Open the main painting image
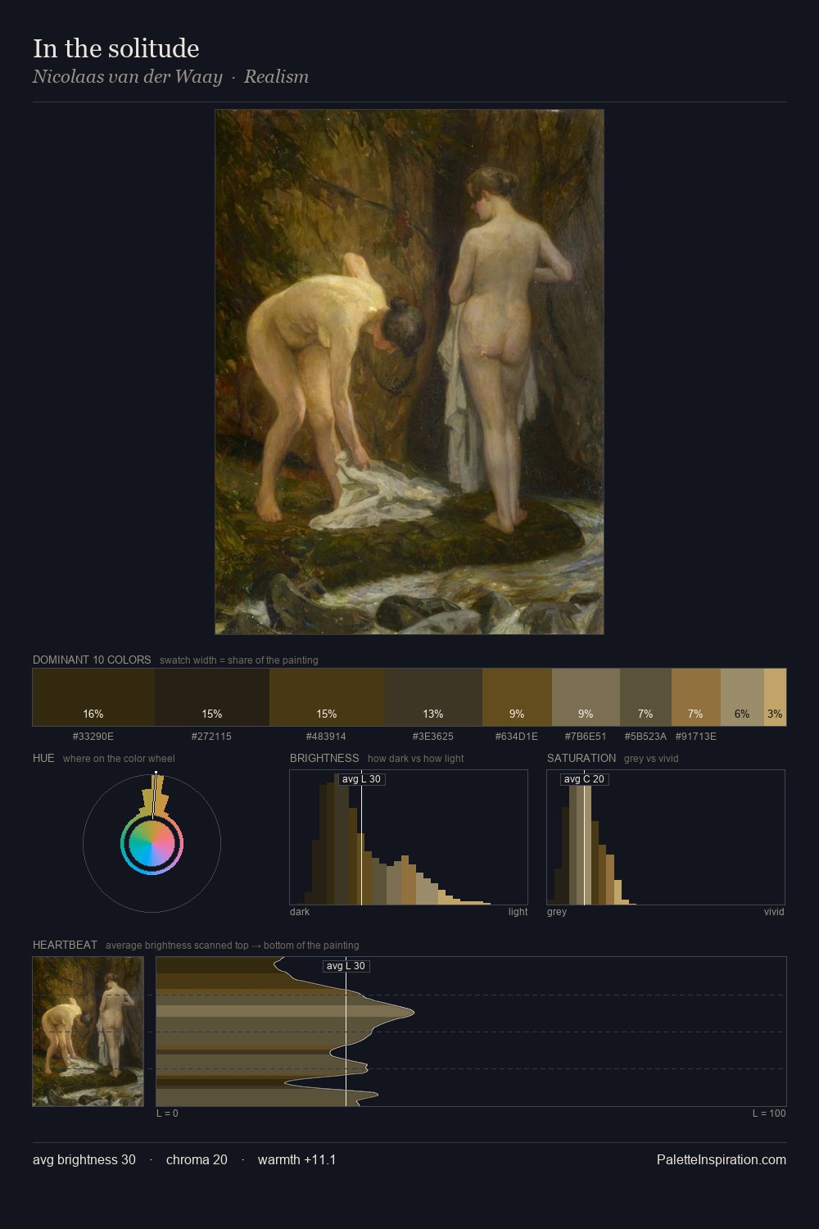Screen dimensions: 819x1229 (x=409, y=372)
